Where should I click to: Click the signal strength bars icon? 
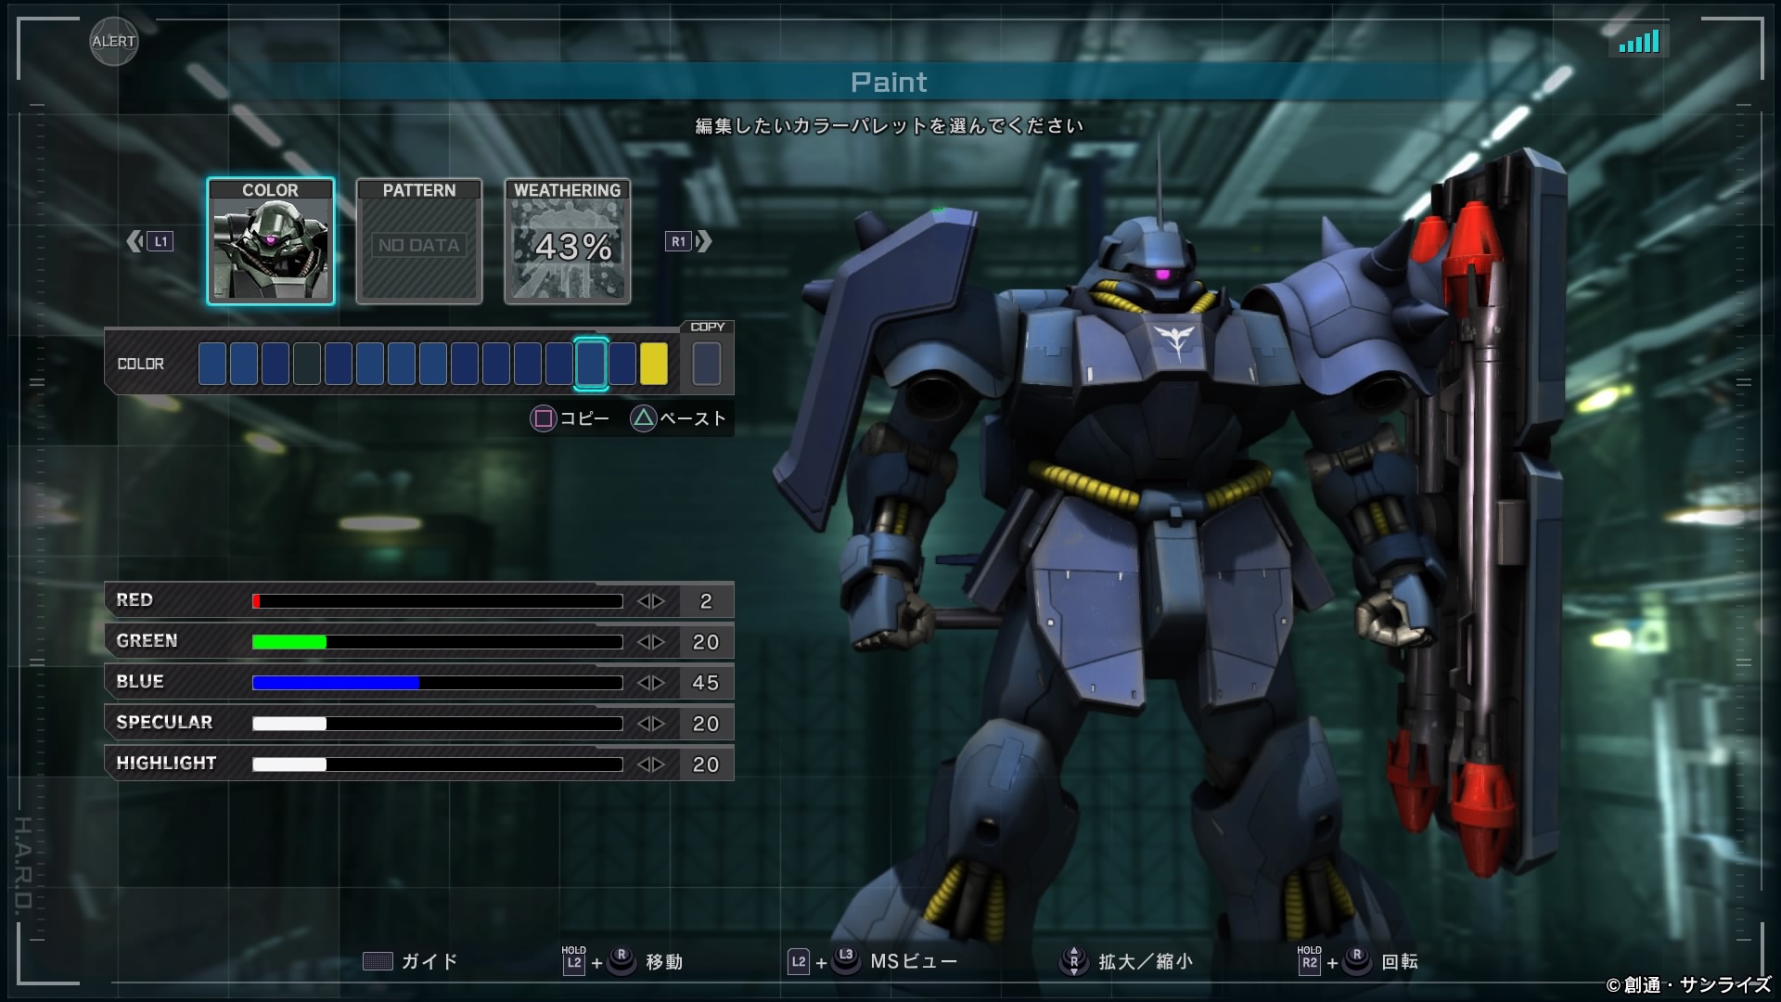1639,42
